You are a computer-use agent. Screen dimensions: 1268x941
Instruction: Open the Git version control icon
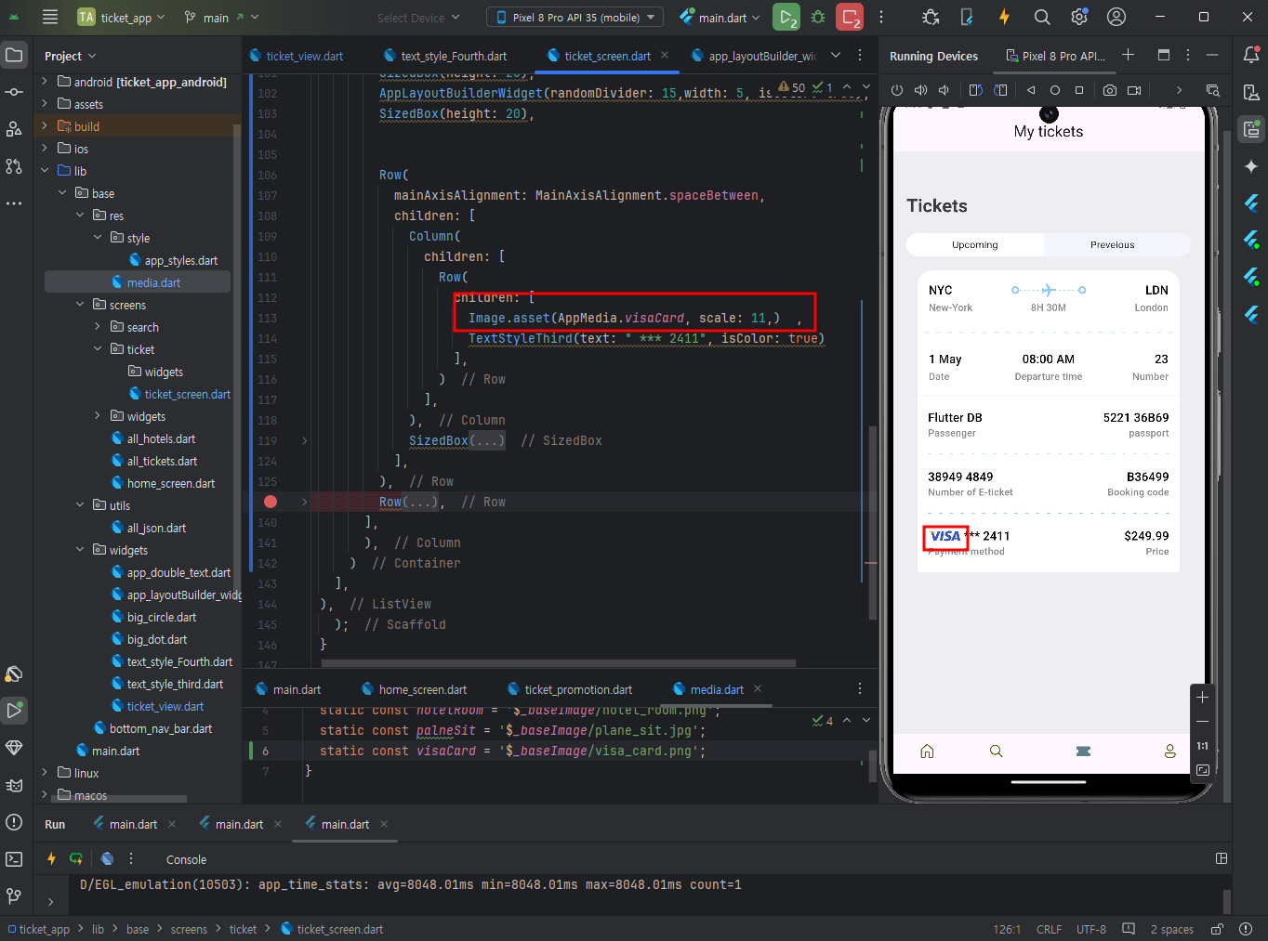click(x=14, y=896)
